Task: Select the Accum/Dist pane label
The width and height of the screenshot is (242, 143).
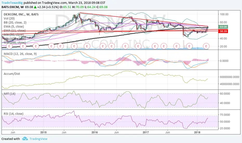Action: [x=12, y=74]
